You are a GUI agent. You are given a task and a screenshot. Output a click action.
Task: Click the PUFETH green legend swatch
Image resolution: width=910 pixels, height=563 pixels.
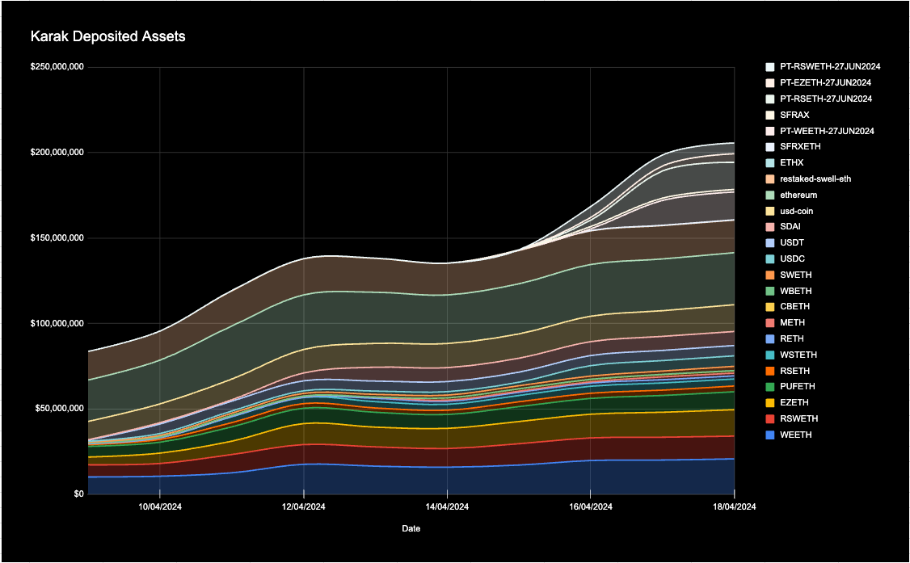click(770, 387)
